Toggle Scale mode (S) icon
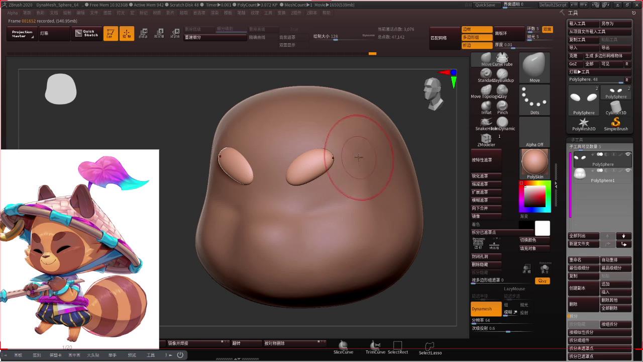 point(159,34)
